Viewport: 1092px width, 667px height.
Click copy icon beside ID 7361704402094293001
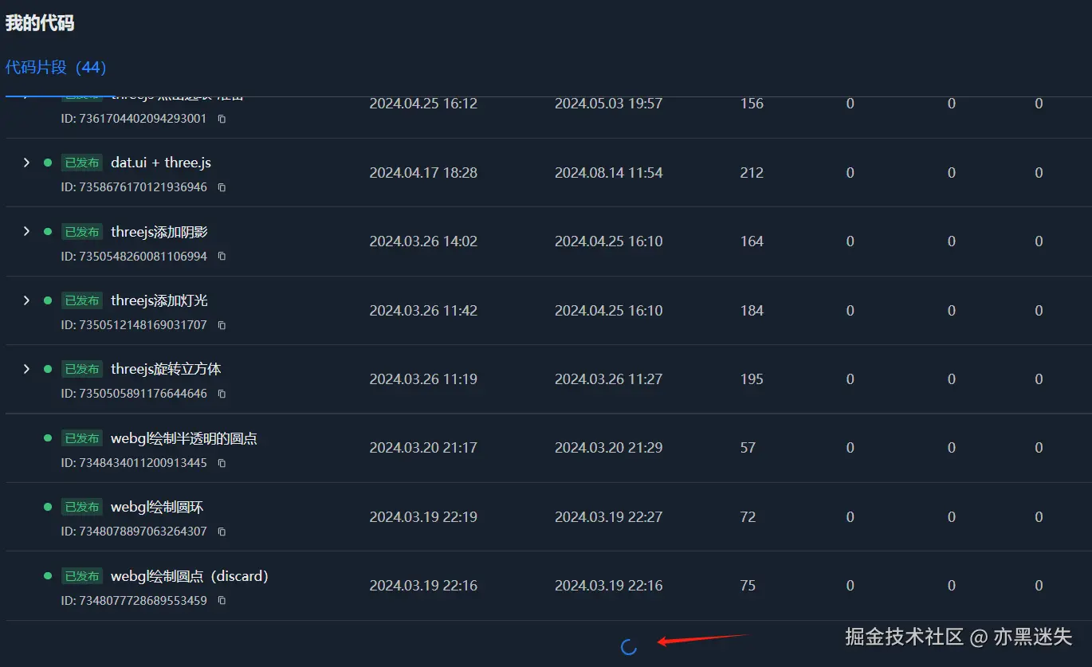point(220,118)
